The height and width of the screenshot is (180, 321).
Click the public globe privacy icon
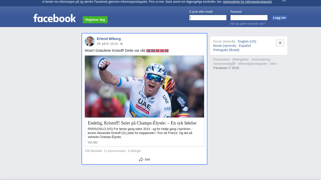coord(122,44)
